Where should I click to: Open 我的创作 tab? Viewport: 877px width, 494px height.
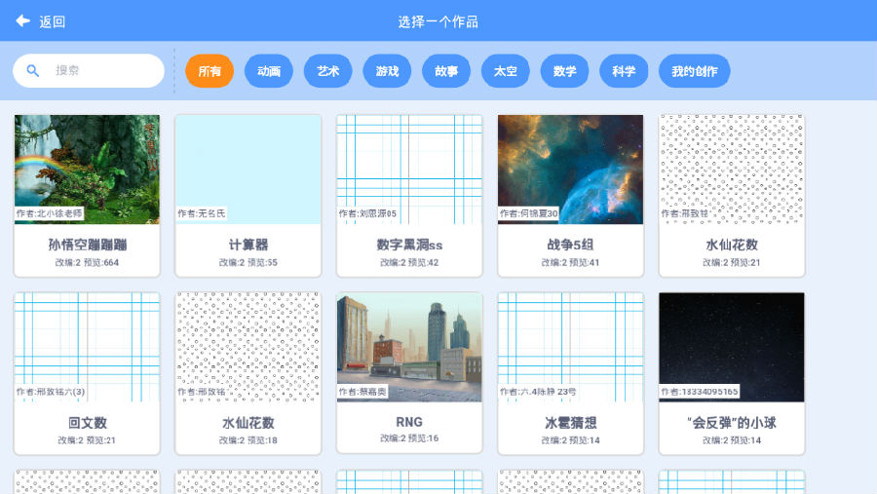[694, 71]
